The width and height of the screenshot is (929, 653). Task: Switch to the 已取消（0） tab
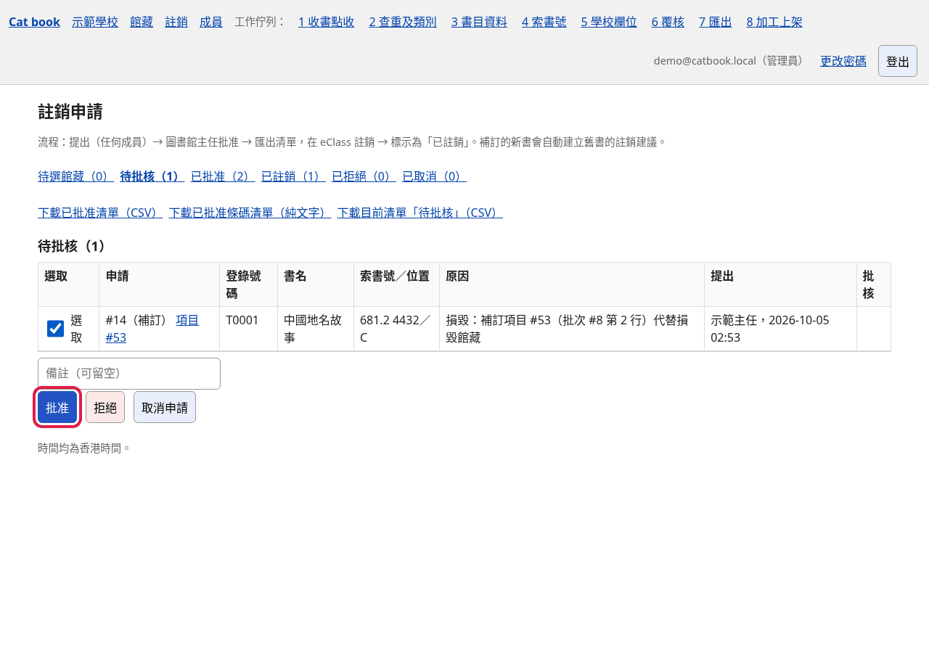[x=434, y=176]
